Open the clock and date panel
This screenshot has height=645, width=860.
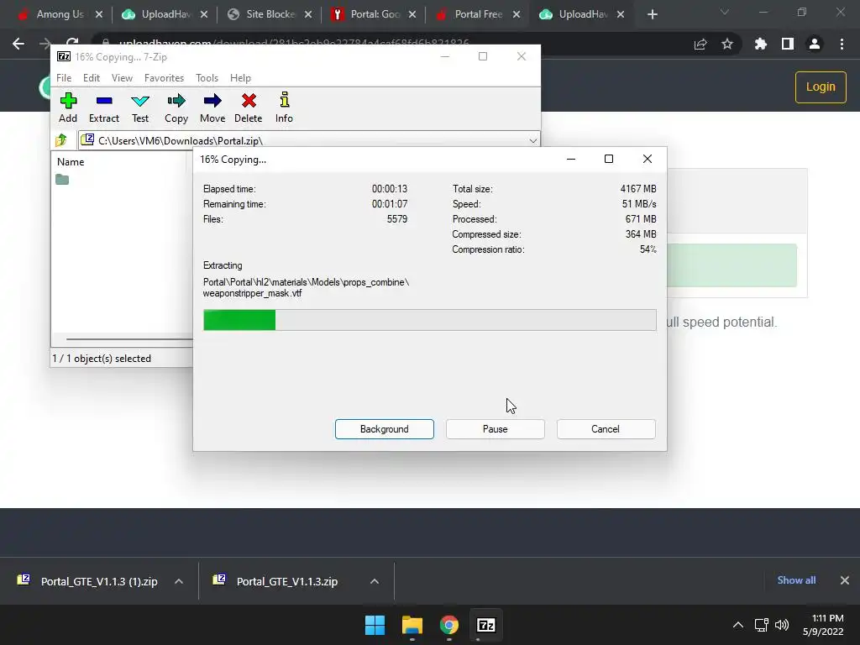(x=823, y=625)
